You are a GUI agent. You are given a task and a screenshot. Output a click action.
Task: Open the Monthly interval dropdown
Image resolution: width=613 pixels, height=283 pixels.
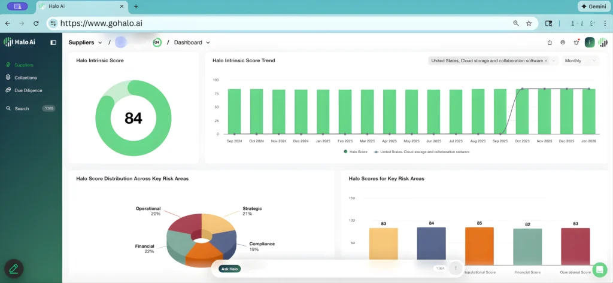point(581,61)
